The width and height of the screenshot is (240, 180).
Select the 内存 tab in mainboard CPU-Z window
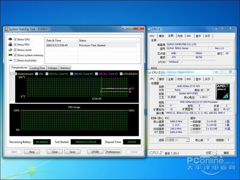click(x=180, y=36)
